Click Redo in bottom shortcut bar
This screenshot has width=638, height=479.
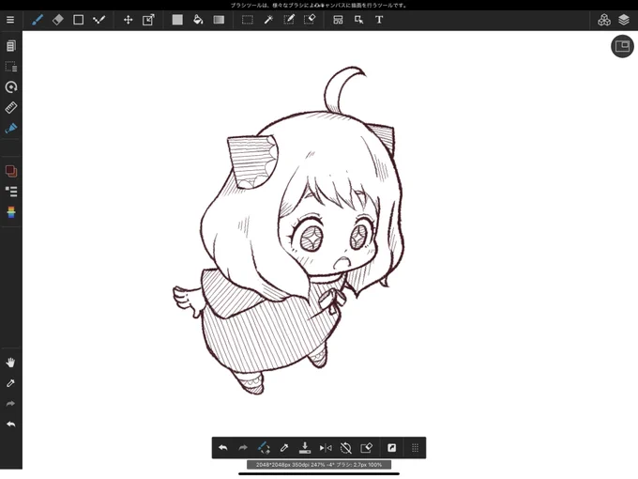(x=243, y=448)
